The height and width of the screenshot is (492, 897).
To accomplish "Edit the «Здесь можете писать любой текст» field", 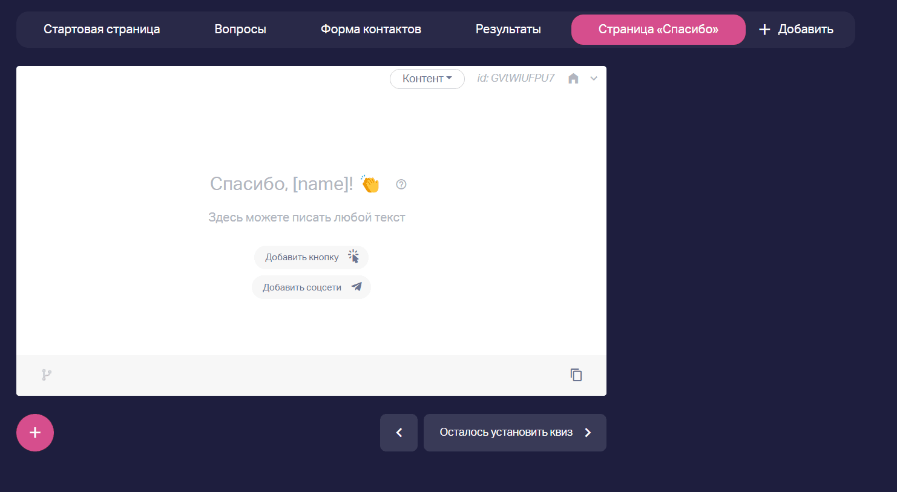I will [307, 217].
